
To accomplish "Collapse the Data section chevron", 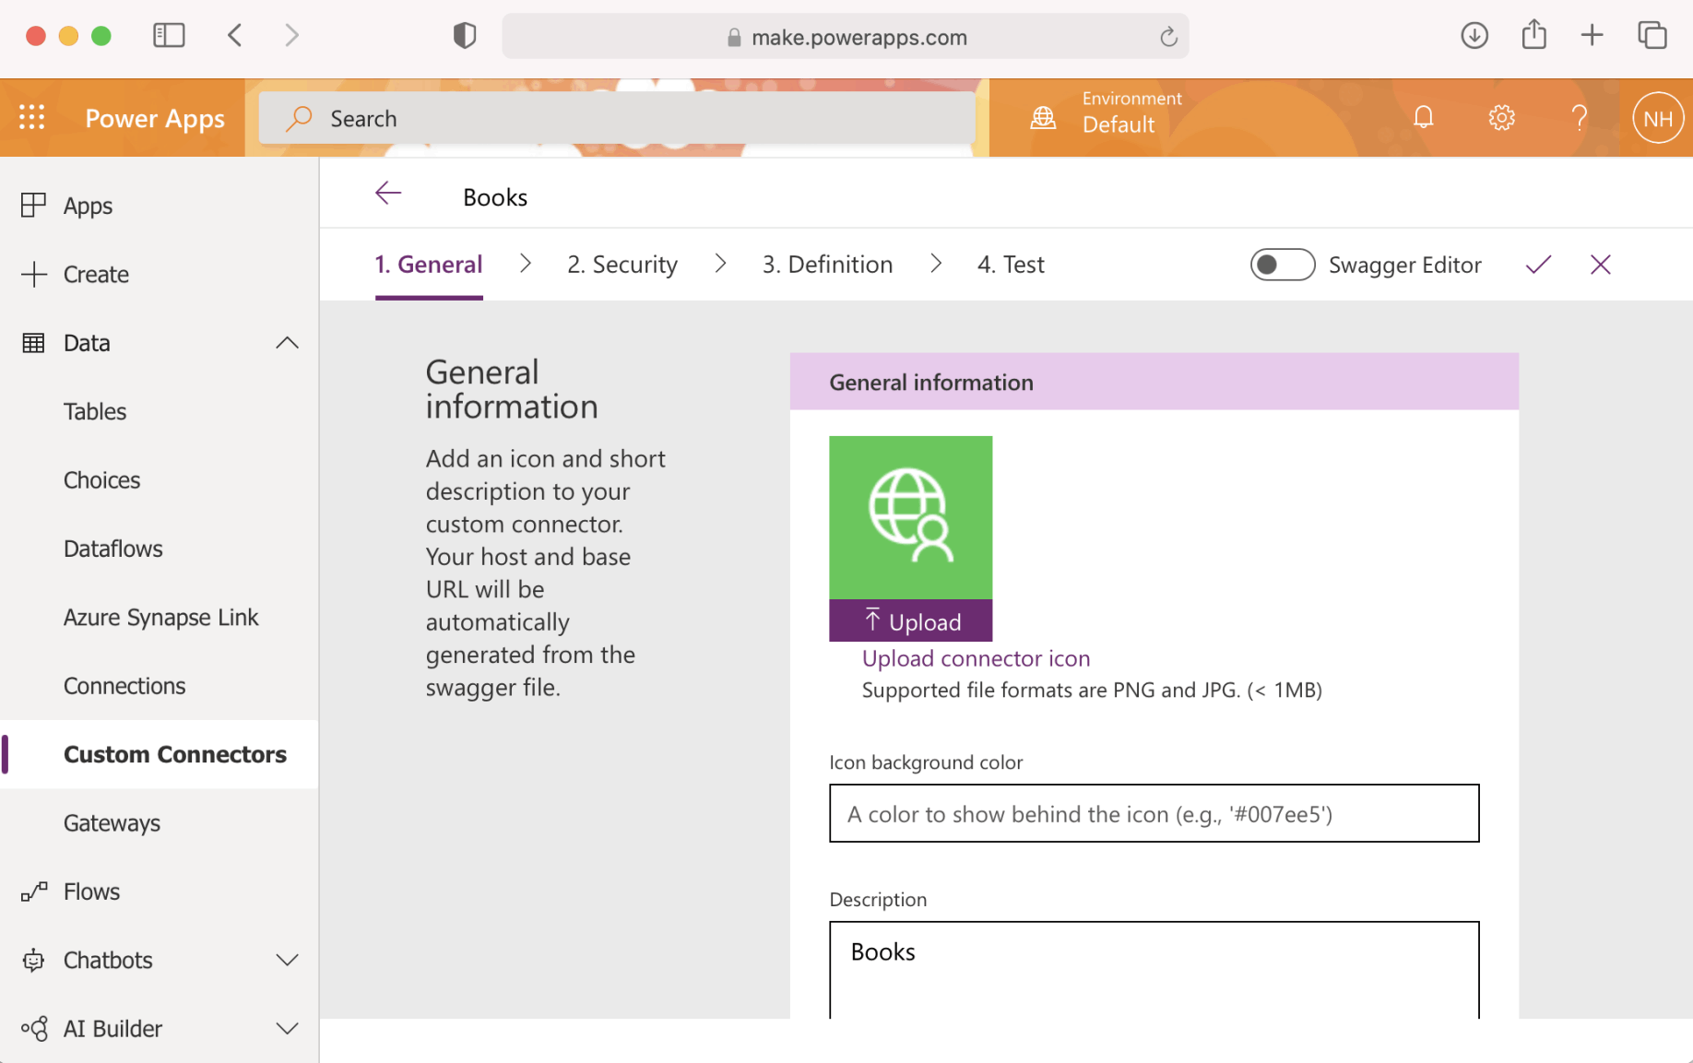I will point(287,343).
